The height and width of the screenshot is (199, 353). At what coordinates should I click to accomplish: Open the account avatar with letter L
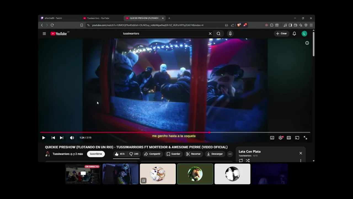tap(304, 34)
